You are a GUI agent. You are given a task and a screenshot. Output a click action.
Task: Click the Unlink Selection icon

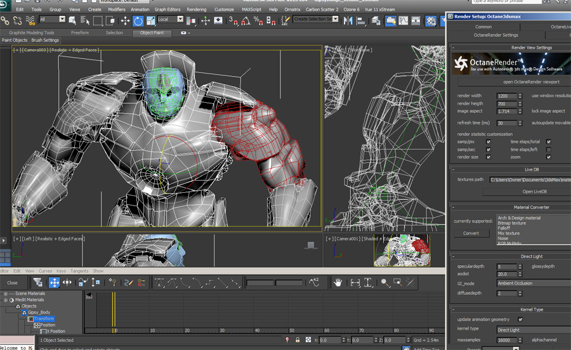point(18,21)
